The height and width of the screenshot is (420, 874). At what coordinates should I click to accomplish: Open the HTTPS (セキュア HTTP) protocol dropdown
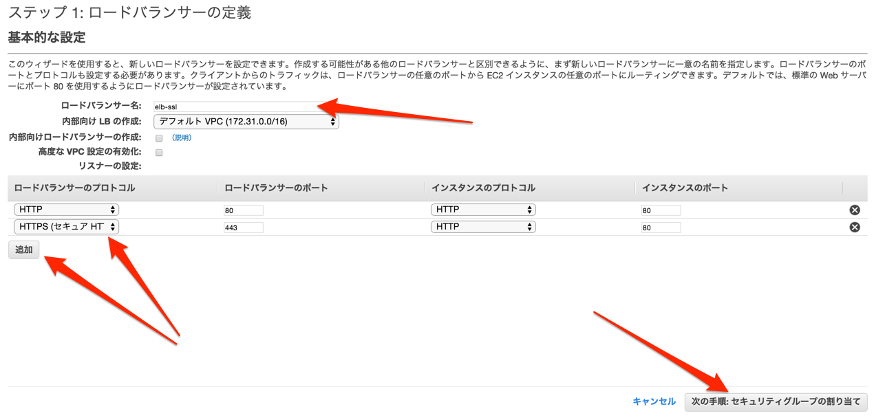66,226
